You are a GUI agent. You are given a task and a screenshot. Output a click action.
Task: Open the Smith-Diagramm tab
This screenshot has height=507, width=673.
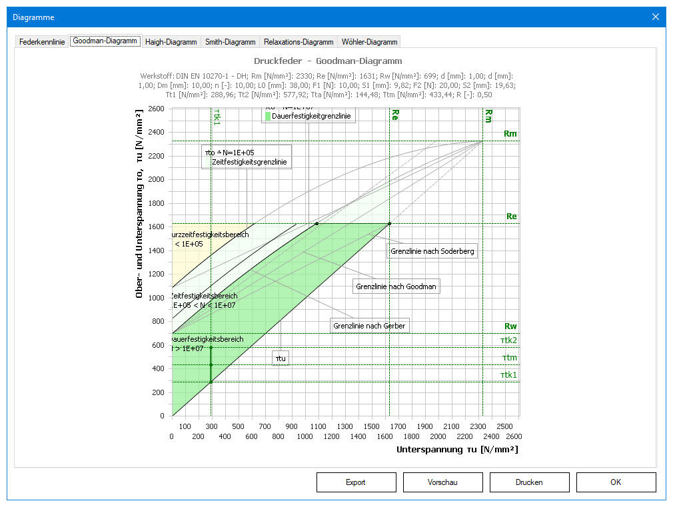click(230, 41)
